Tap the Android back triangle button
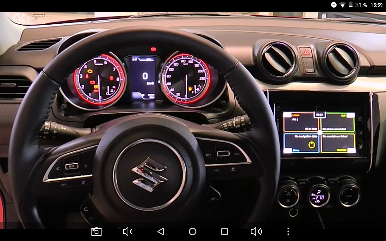386x241 pixels. click(161, 231)
